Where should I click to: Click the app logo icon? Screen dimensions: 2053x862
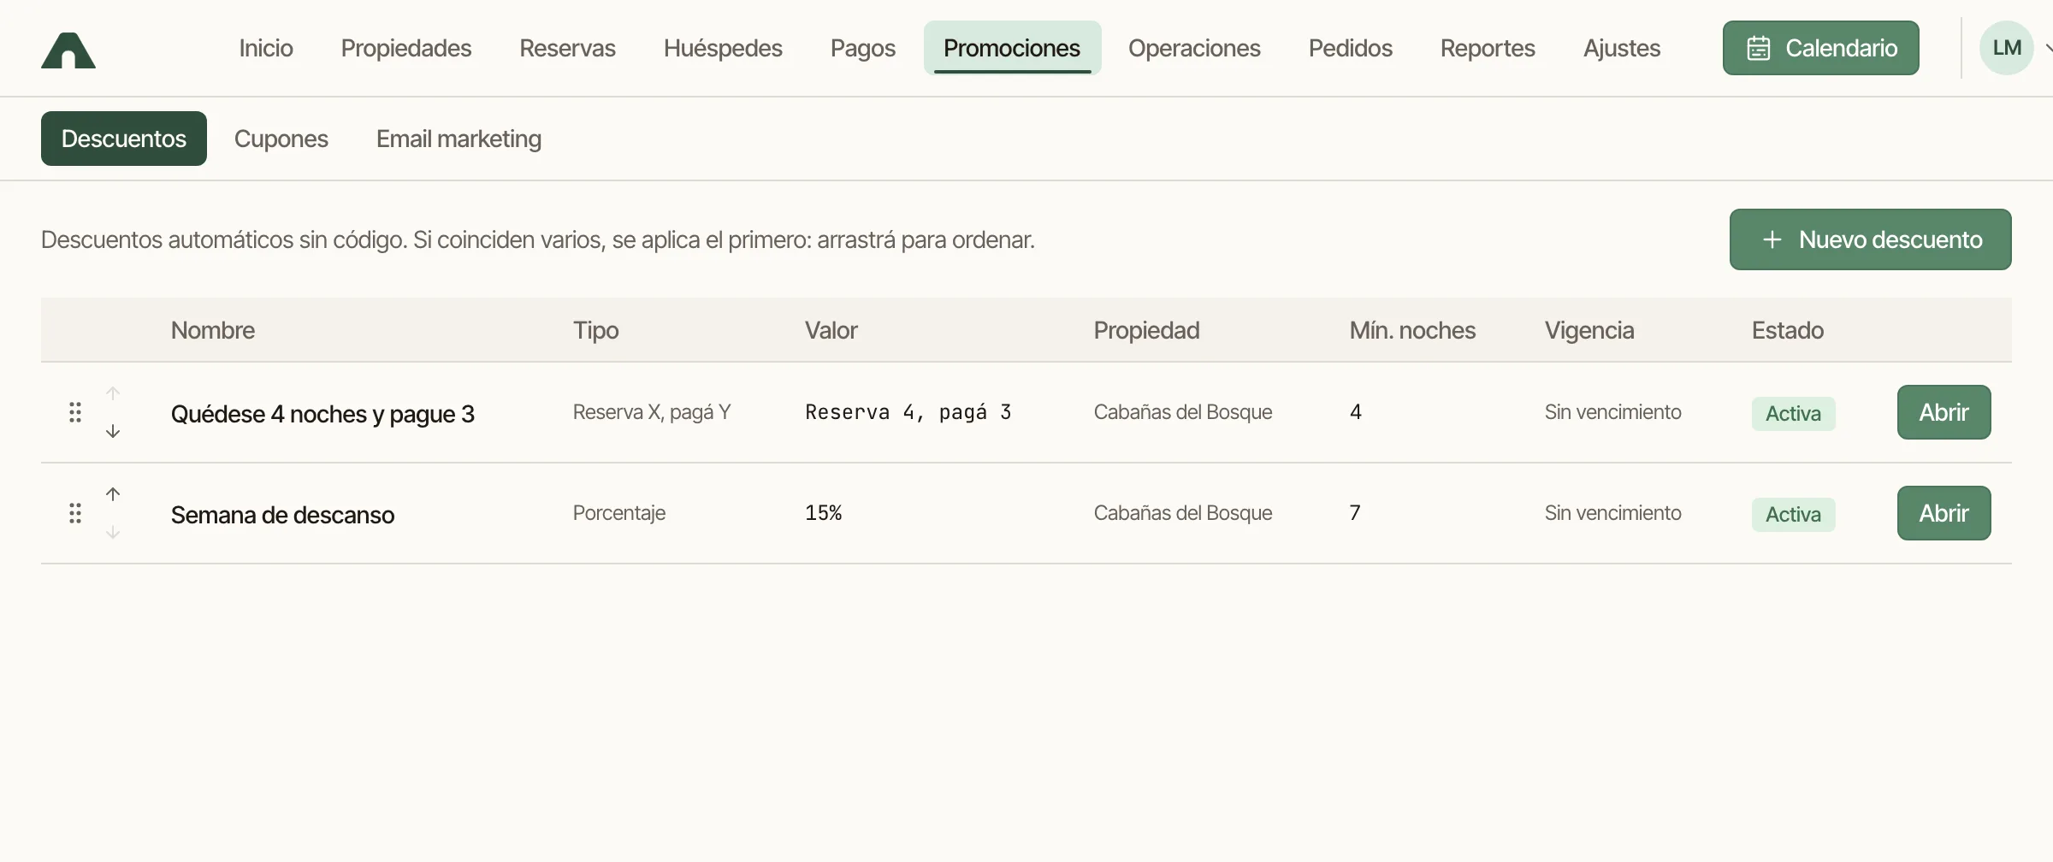pyautogui.click(x=68, y=50)
